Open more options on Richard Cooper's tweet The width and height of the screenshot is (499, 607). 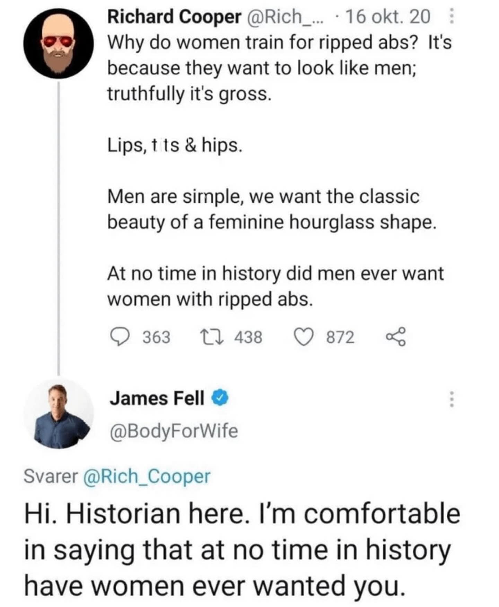[451, 17]
